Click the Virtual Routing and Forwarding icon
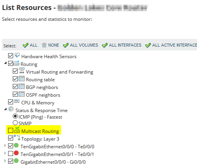The width and height of the screenshot is (197, 166). pyautogui.click(x=22, y=70)
